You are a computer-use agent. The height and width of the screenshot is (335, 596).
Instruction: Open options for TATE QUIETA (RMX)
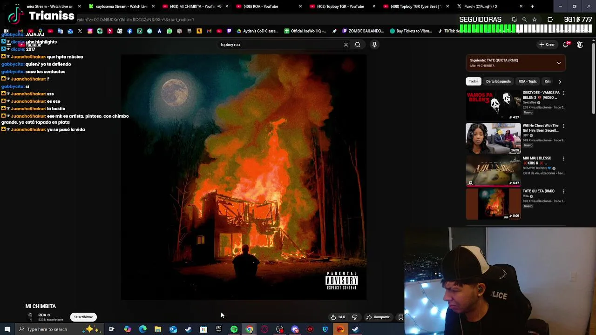pyautogui.click(x=564, y=191)
